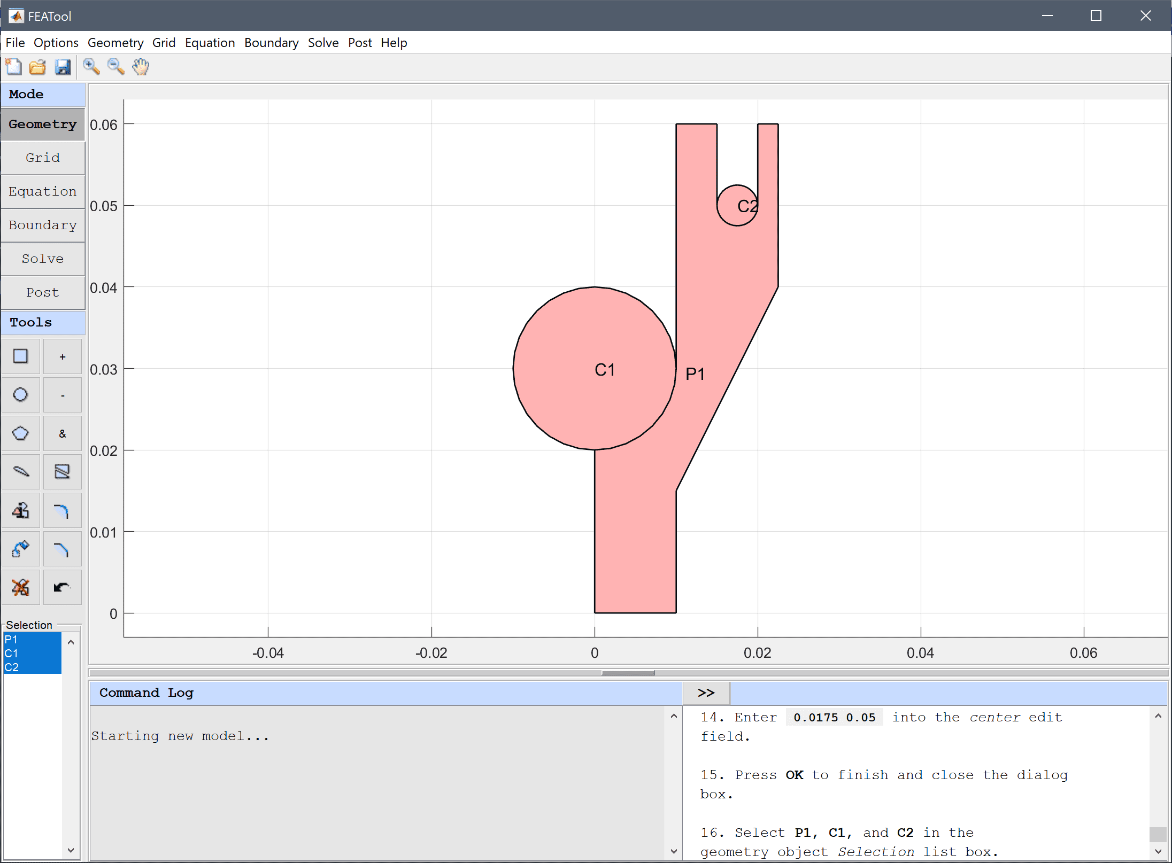Open the Options menu
The width and height of the screenshot is (1172, 863).
[56, 43]
